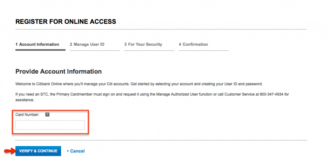Click the Card Number field label
The height and width of the screenshot is (162, 329).
click(x=27, y=115)
